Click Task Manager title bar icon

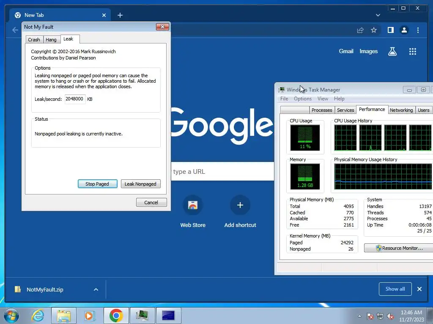coord(281,89)
